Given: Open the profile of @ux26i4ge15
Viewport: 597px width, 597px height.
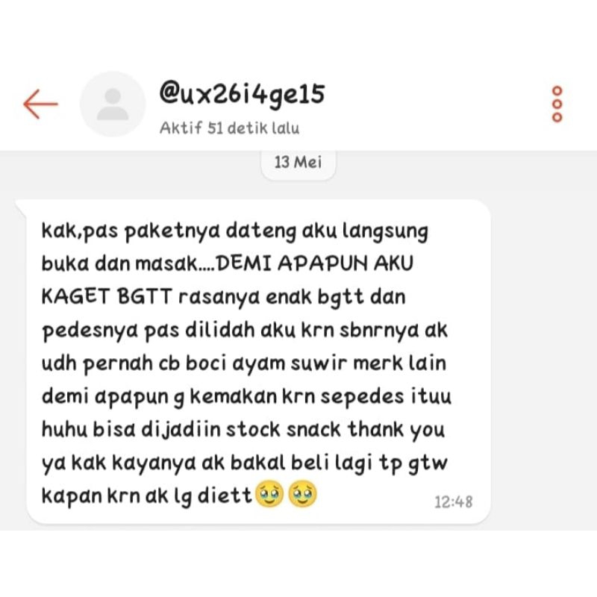Looking at the screenshot, I should point(242,94).
